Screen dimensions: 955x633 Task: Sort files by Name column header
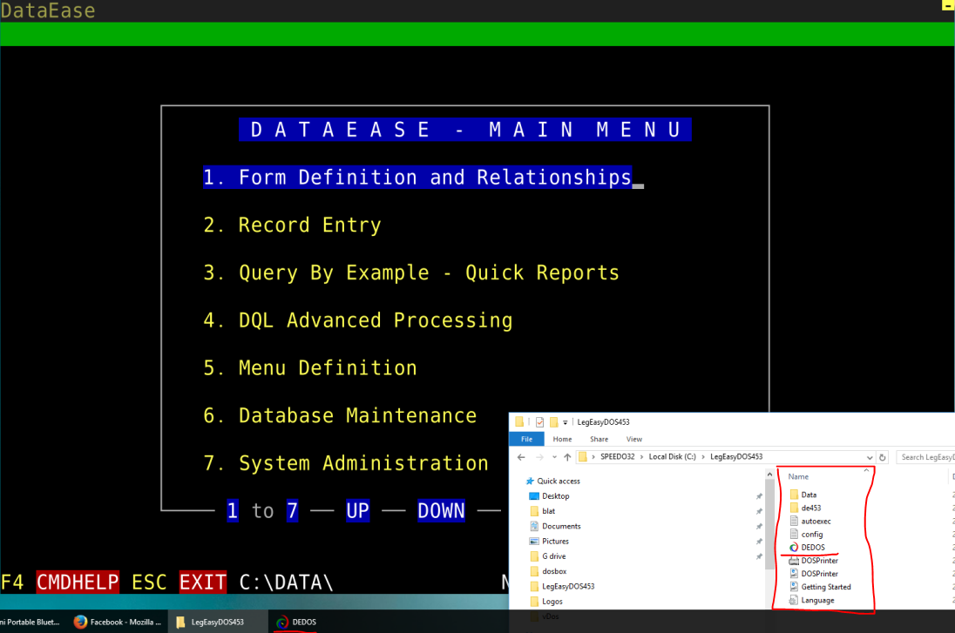tap(798, 476)
